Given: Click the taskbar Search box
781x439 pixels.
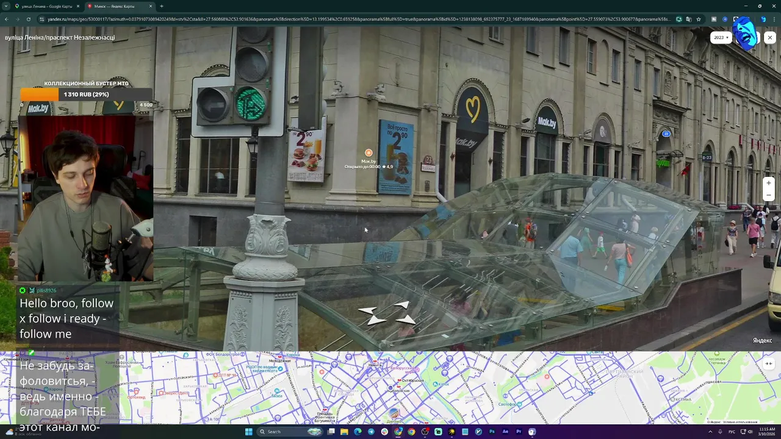Looking at the screenshot, I should pyautogui.click(x=290, y=432).
